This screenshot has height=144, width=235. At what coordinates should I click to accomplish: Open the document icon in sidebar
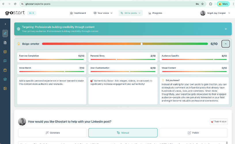tap(5, 43)
